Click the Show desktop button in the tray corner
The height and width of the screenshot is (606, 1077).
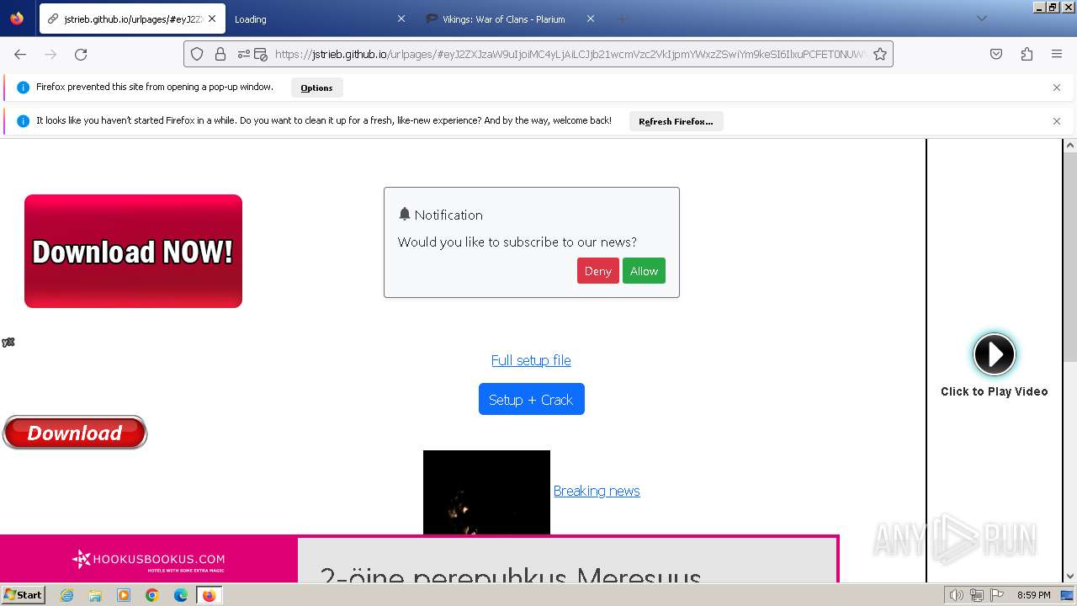coord(1068,595)
